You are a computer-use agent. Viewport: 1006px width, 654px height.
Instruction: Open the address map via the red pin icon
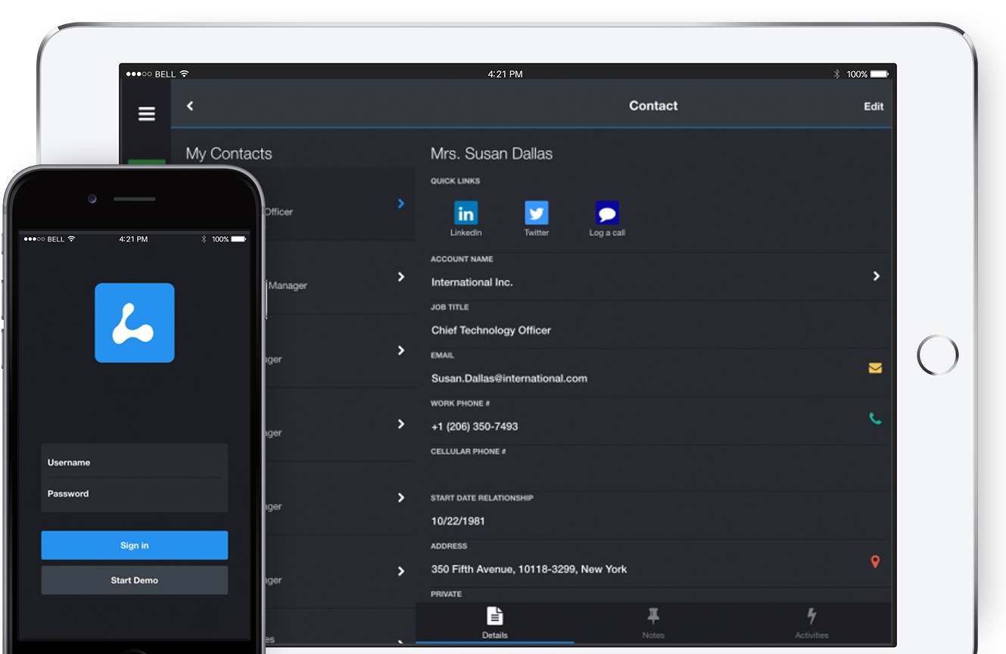pos(875,562)
